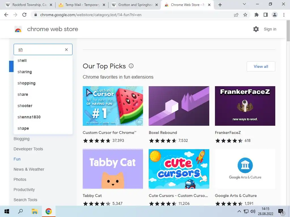Open the Extensions puzzle icon
290x217 pixels.
point(257,15)
